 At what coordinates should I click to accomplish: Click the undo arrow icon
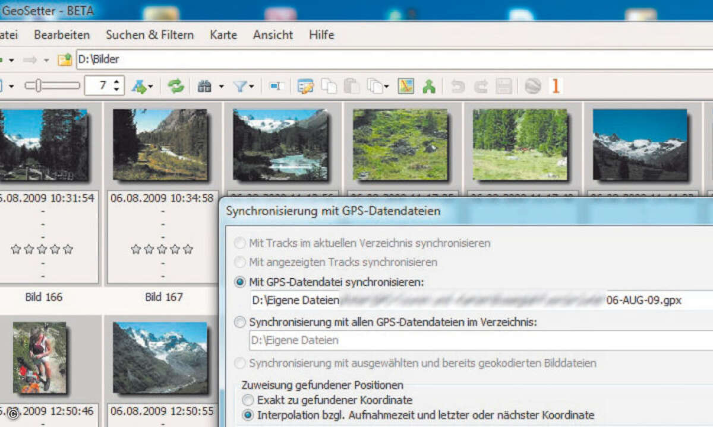point(458,87)
